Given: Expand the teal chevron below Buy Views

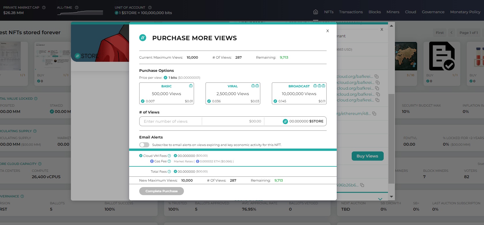Looking at the screenshot, I should point(380,199).
